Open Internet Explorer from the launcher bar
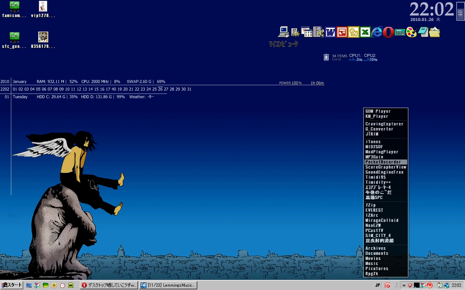The image size is (465, 290). pos(377,32)
